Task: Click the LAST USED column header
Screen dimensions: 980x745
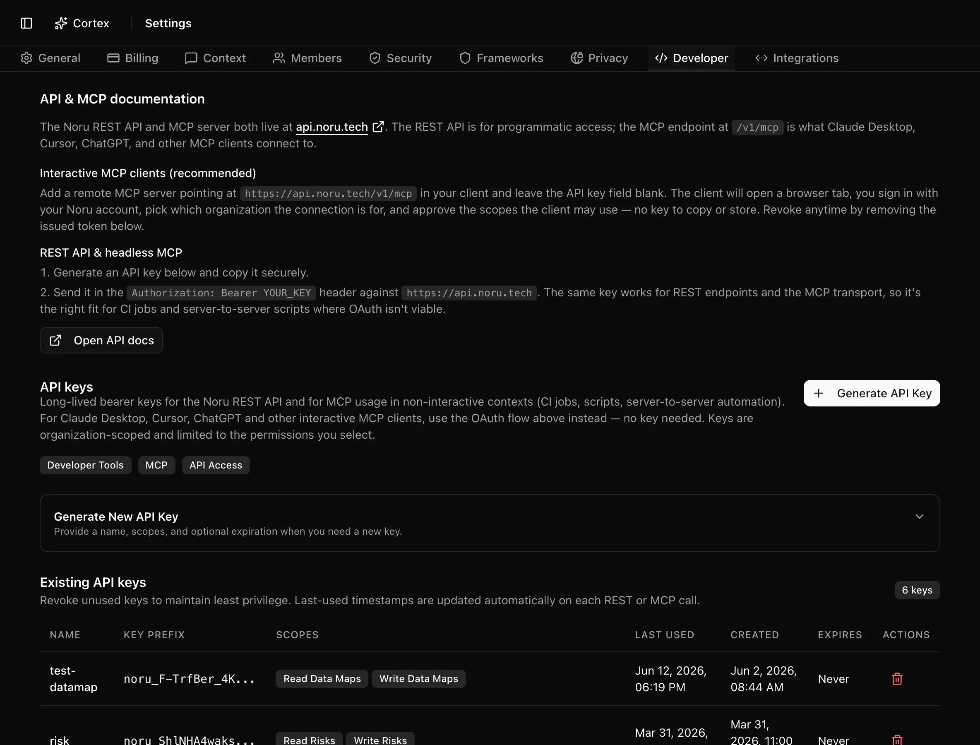Action: 664,634
